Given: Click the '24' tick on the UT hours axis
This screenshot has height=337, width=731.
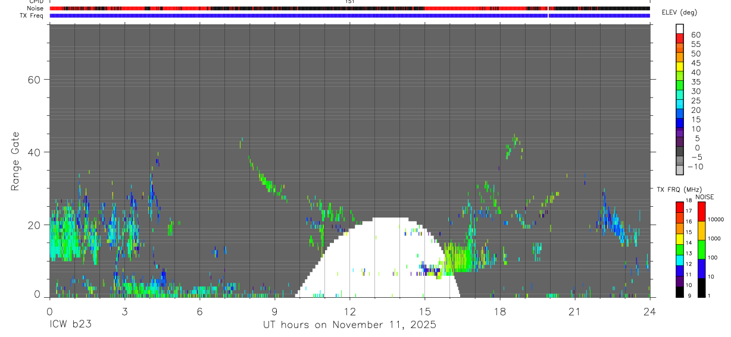Looking at the screenshot, I should 650,311.
